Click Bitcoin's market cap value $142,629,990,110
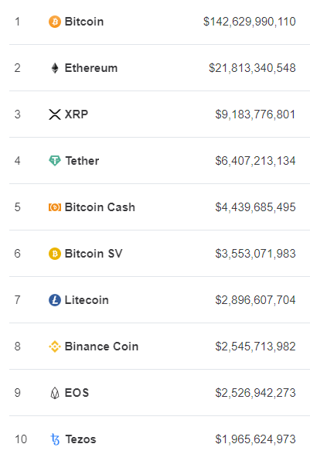Viewport: 310px width, 461px height. click(x=250, y=22)
